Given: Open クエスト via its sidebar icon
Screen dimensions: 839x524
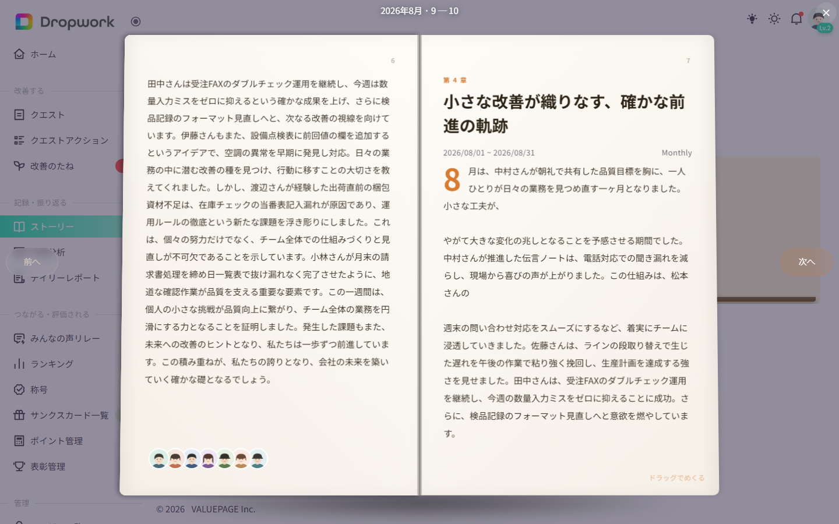Looking at the screenshot, I should click(19, 115).
